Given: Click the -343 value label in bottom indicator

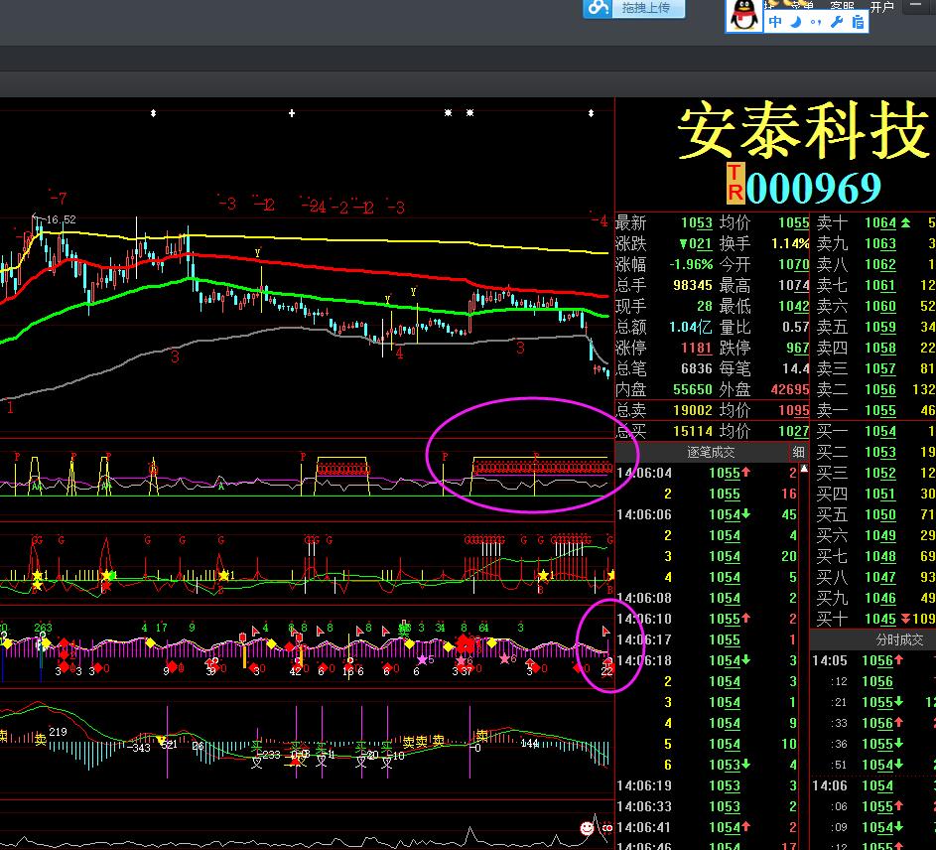Looking at the screenshot, I should 139,748.
